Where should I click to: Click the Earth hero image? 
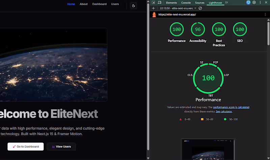coord(54,65)
